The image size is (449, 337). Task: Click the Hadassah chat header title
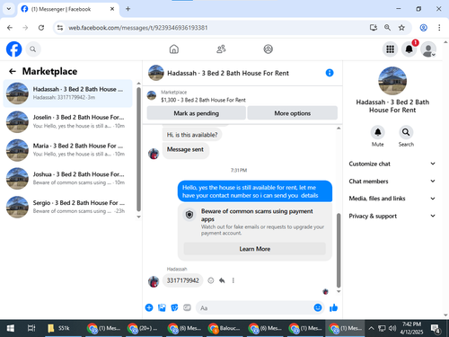click(228, 73)
